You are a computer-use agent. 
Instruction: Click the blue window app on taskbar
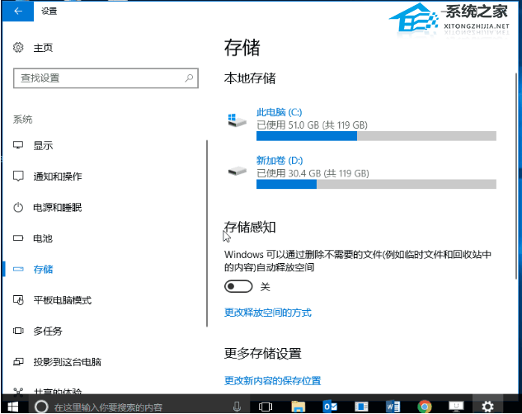tap(361, 407)
